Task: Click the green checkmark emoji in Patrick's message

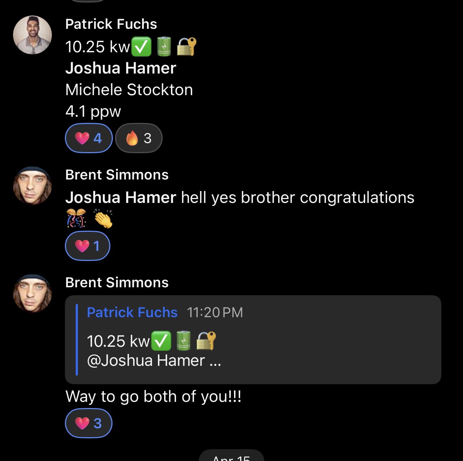Action: pyautogui.click(x=141, y=47)
